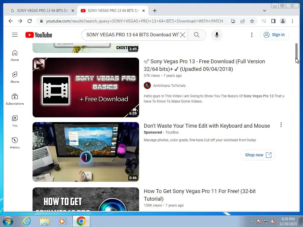Image resolution: width=303 pixels, height=227 pixels.
Task: Click Chrome icon in taskbar
Action: click(81, 221)
